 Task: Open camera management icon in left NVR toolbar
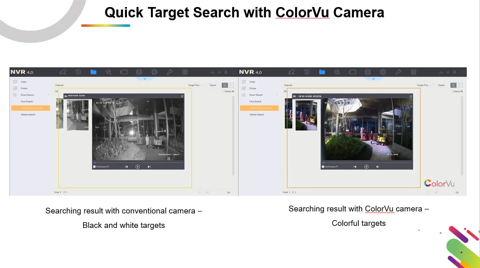click(x=124, y=72)
